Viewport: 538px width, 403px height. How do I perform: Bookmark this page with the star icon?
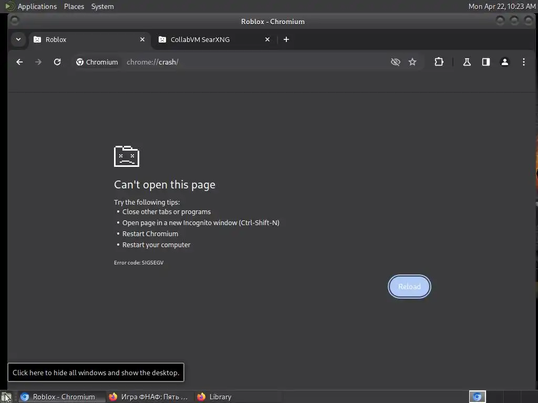pos(412,62)
